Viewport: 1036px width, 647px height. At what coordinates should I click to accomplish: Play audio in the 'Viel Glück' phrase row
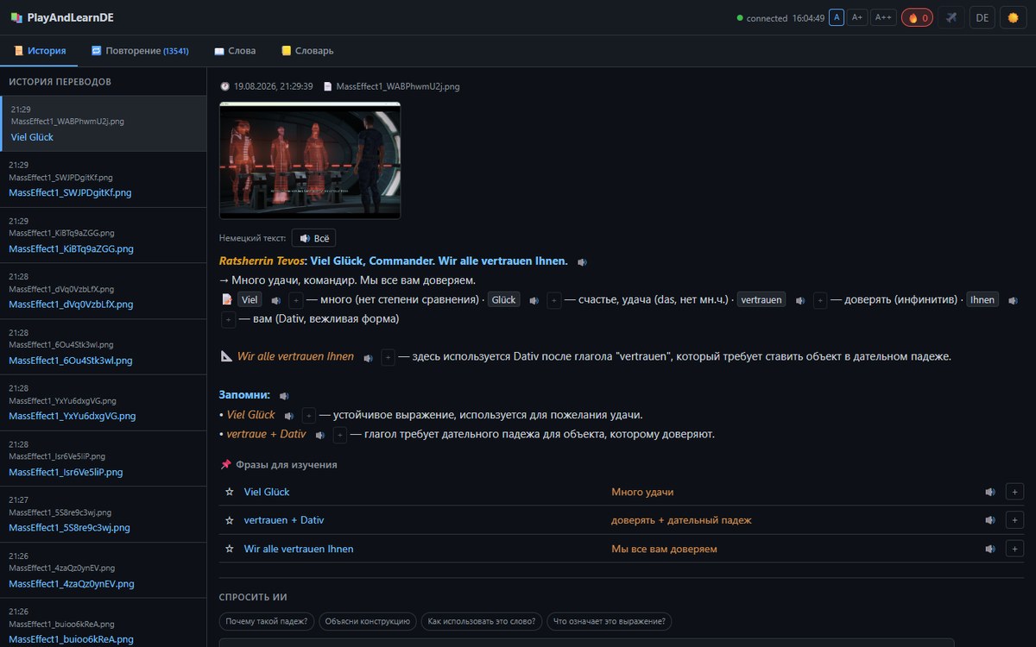(990, 492)
